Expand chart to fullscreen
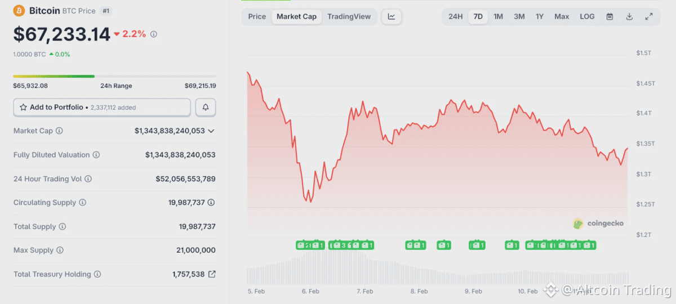This screenshot has width=676, height=304. pyautogui.click(x=649, y=16)
